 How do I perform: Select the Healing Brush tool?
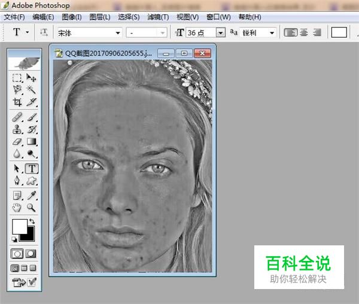17,117
